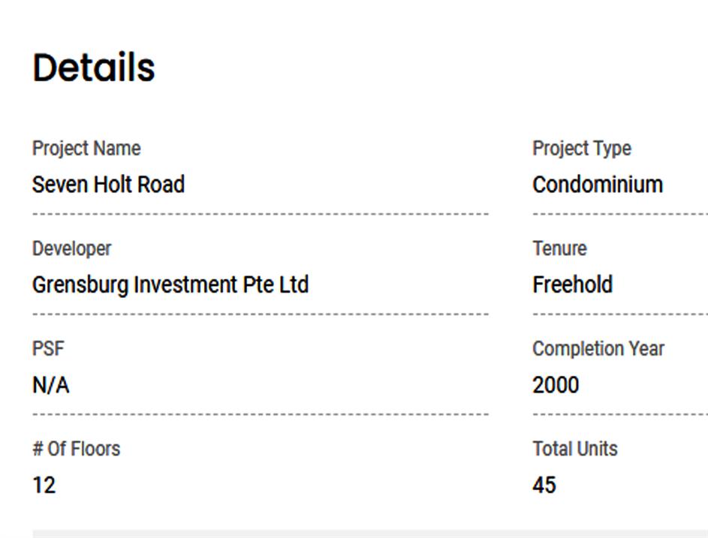Select the Seven Holt Road project name
708x538 pixels.
click(108, 185)
